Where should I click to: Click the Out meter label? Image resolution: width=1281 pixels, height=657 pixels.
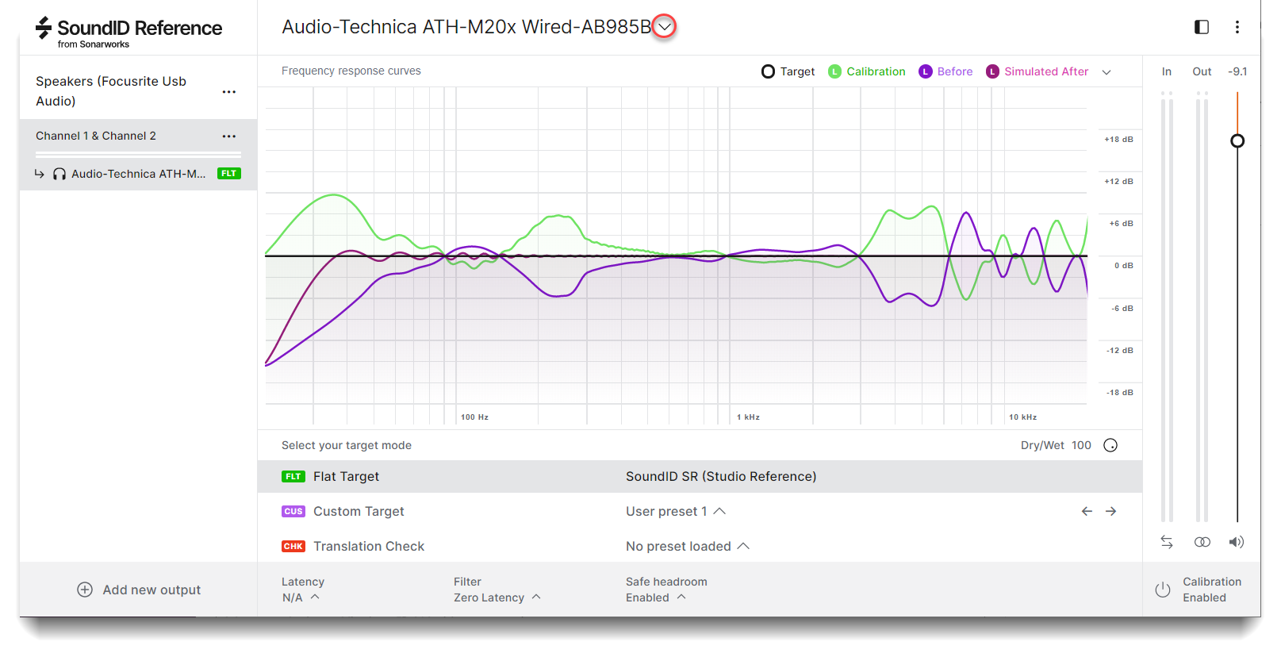(1202, 71)
